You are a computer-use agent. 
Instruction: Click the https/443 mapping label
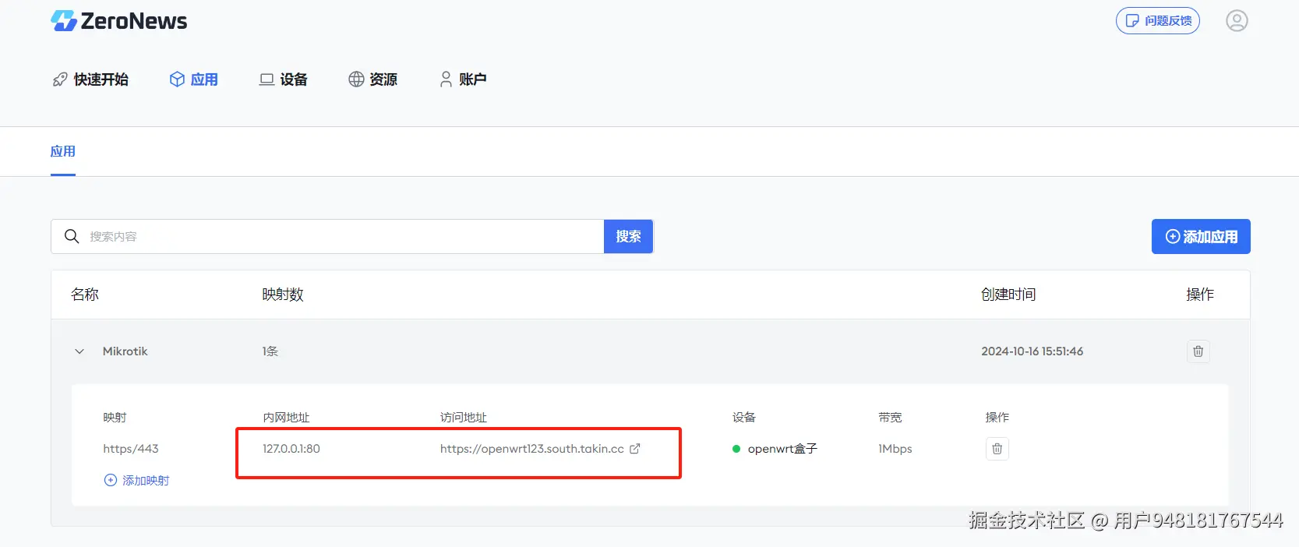(131, 449)
